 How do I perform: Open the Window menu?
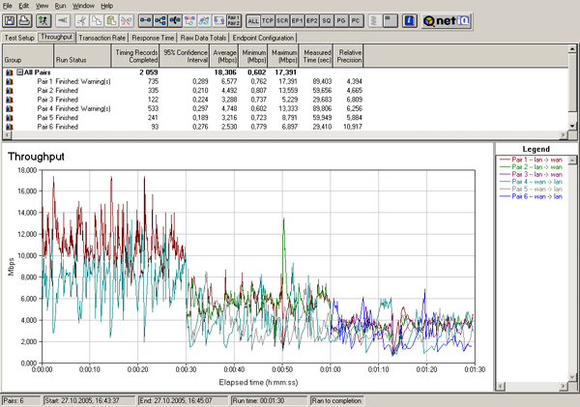pyautogui.click(x=82, y=5)
